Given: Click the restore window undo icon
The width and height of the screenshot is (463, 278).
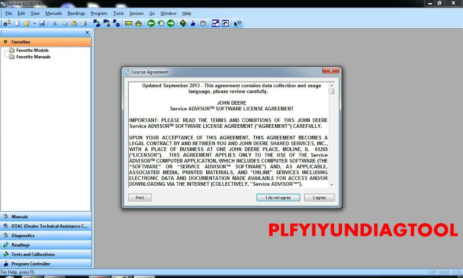Looking at the screenshot, I should tap(225, 23).
